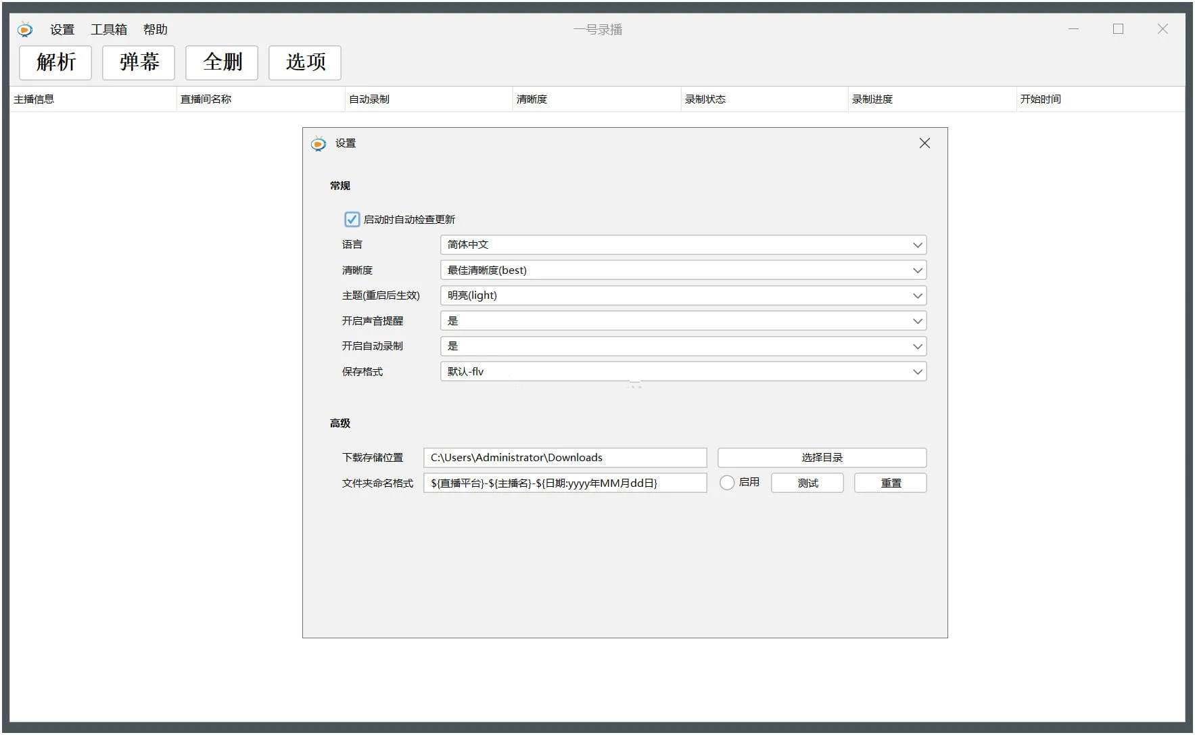The height and width of the screenshot is (735, 1195).
Task: Open the 设置 menu
Action: click(x=62, y=29)
